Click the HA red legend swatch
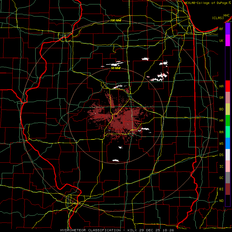This screenshot has height=232, width=232. click(228, 86)
